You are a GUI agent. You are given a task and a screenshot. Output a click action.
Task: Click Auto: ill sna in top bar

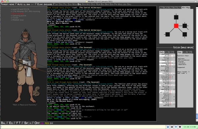coord(24,4)
